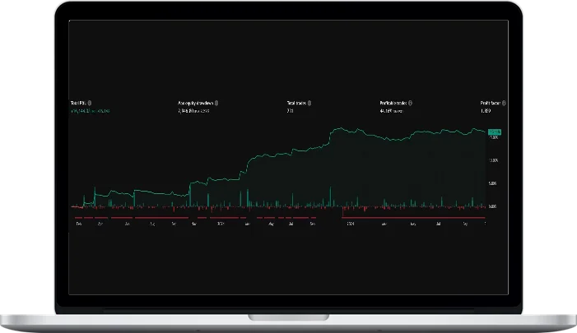Click the Max equity drawdown value
Viewport: 577px width, 333px height.
click(x=194, y=110)
